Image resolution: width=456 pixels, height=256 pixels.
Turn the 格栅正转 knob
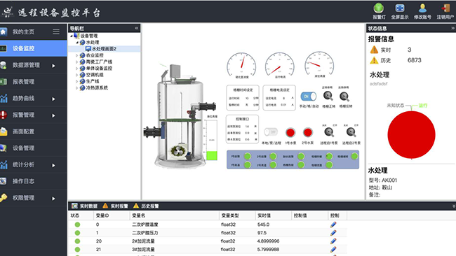click(328, 96)
